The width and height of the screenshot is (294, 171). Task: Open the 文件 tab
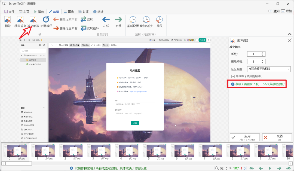pyautogui.click(x=9, y=12)
